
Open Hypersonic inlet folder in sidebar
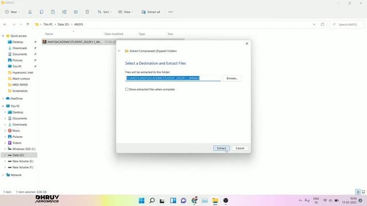(23, 73)
